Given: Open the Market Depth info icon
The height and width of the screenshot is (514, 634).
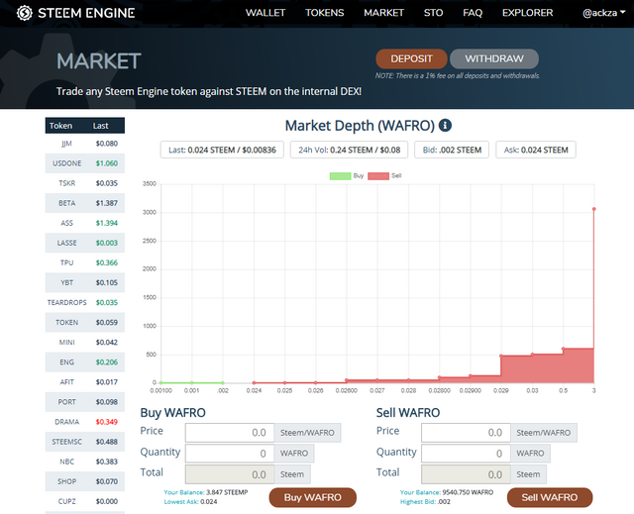Looking at the screenshot, I should click(445, 125).
